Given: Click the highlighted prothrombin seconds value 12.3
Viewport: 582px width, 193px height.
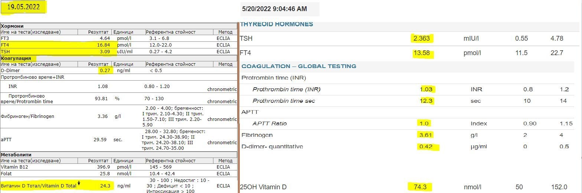Looking at the screenshot, I should click(427, 101).
